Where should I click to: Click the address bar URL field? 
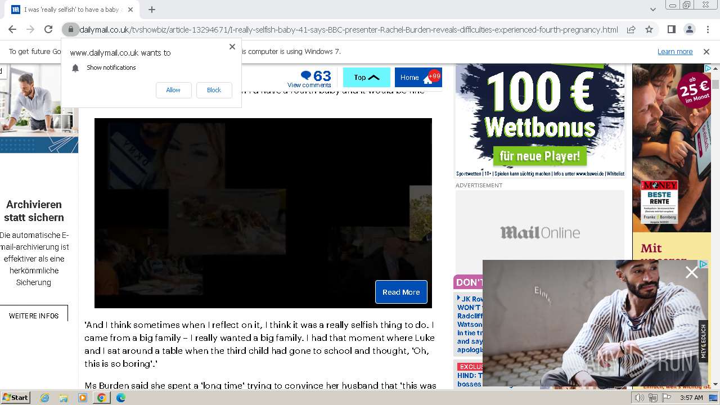[349, 30]
